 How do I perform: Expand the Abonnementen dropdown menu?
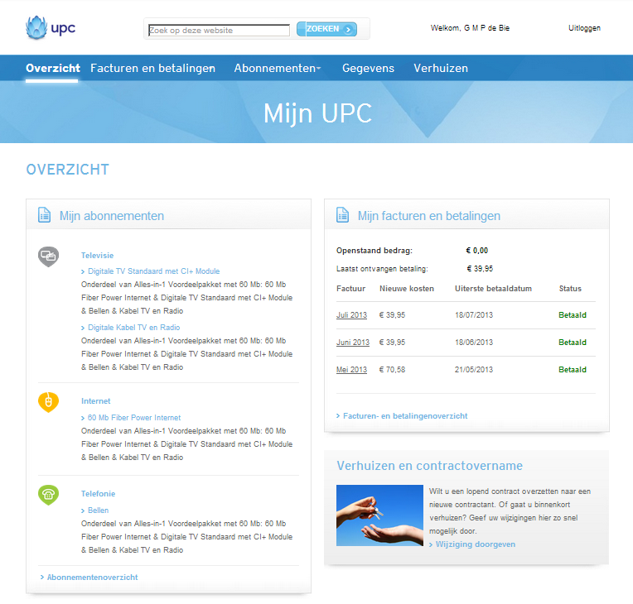point(278,68)
